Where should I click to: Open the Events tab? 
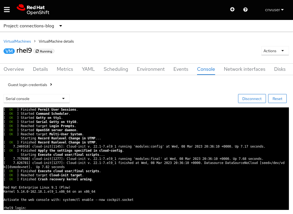181,69
